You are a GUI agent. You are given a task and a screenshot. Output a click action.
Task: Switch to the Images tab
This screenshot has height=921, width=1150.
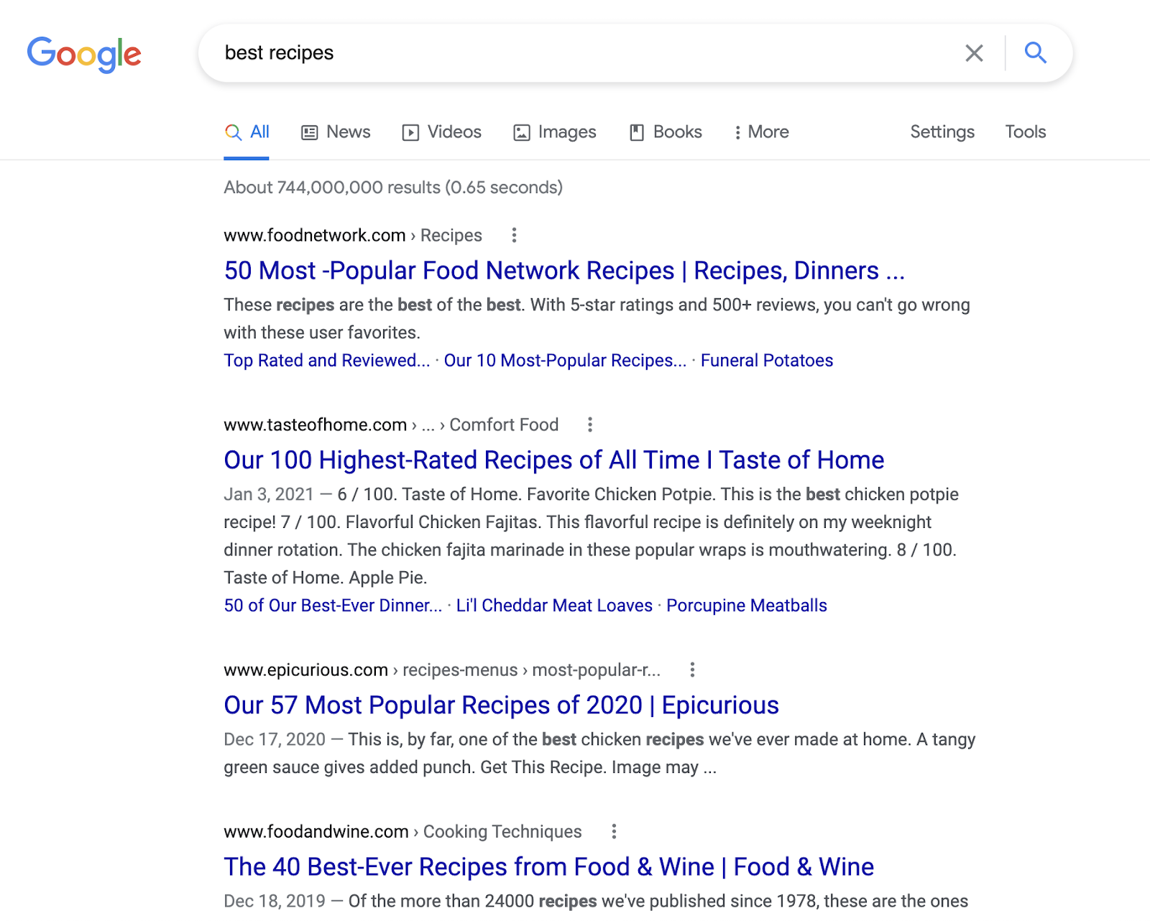pyautogui.click(x=554, y=132)
